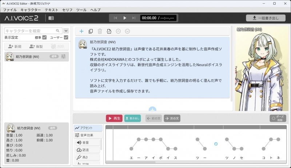Go to 前の文 previous sentence
Viewport: 291px width, 168px height.
(x=154, y=118)
